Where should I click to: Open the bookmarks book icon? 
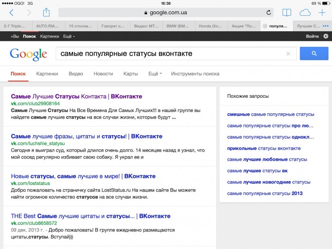point(286,12)
